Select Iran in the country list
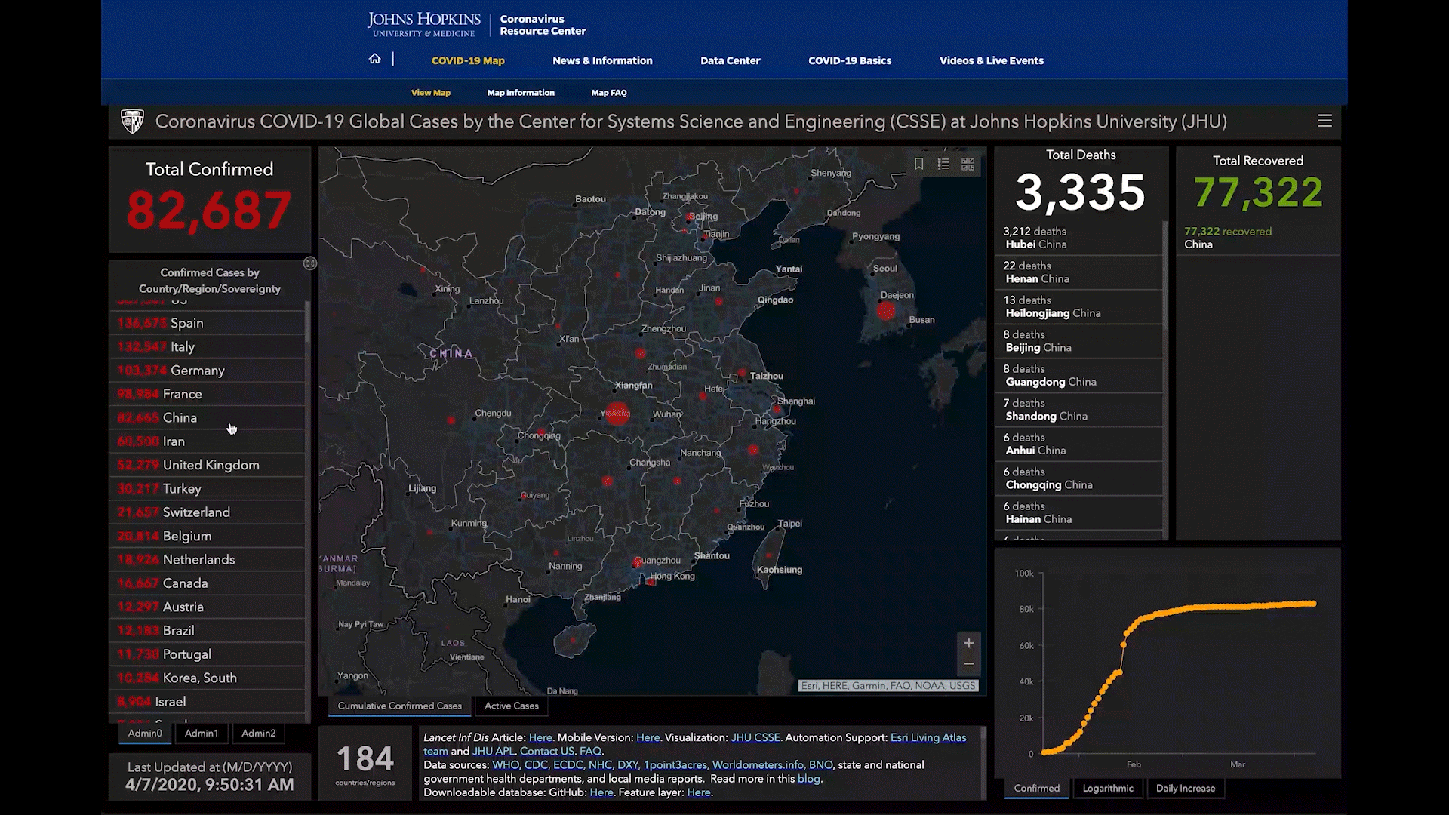Viewport: 1449px width, 815px height. (x=208, y=441)
